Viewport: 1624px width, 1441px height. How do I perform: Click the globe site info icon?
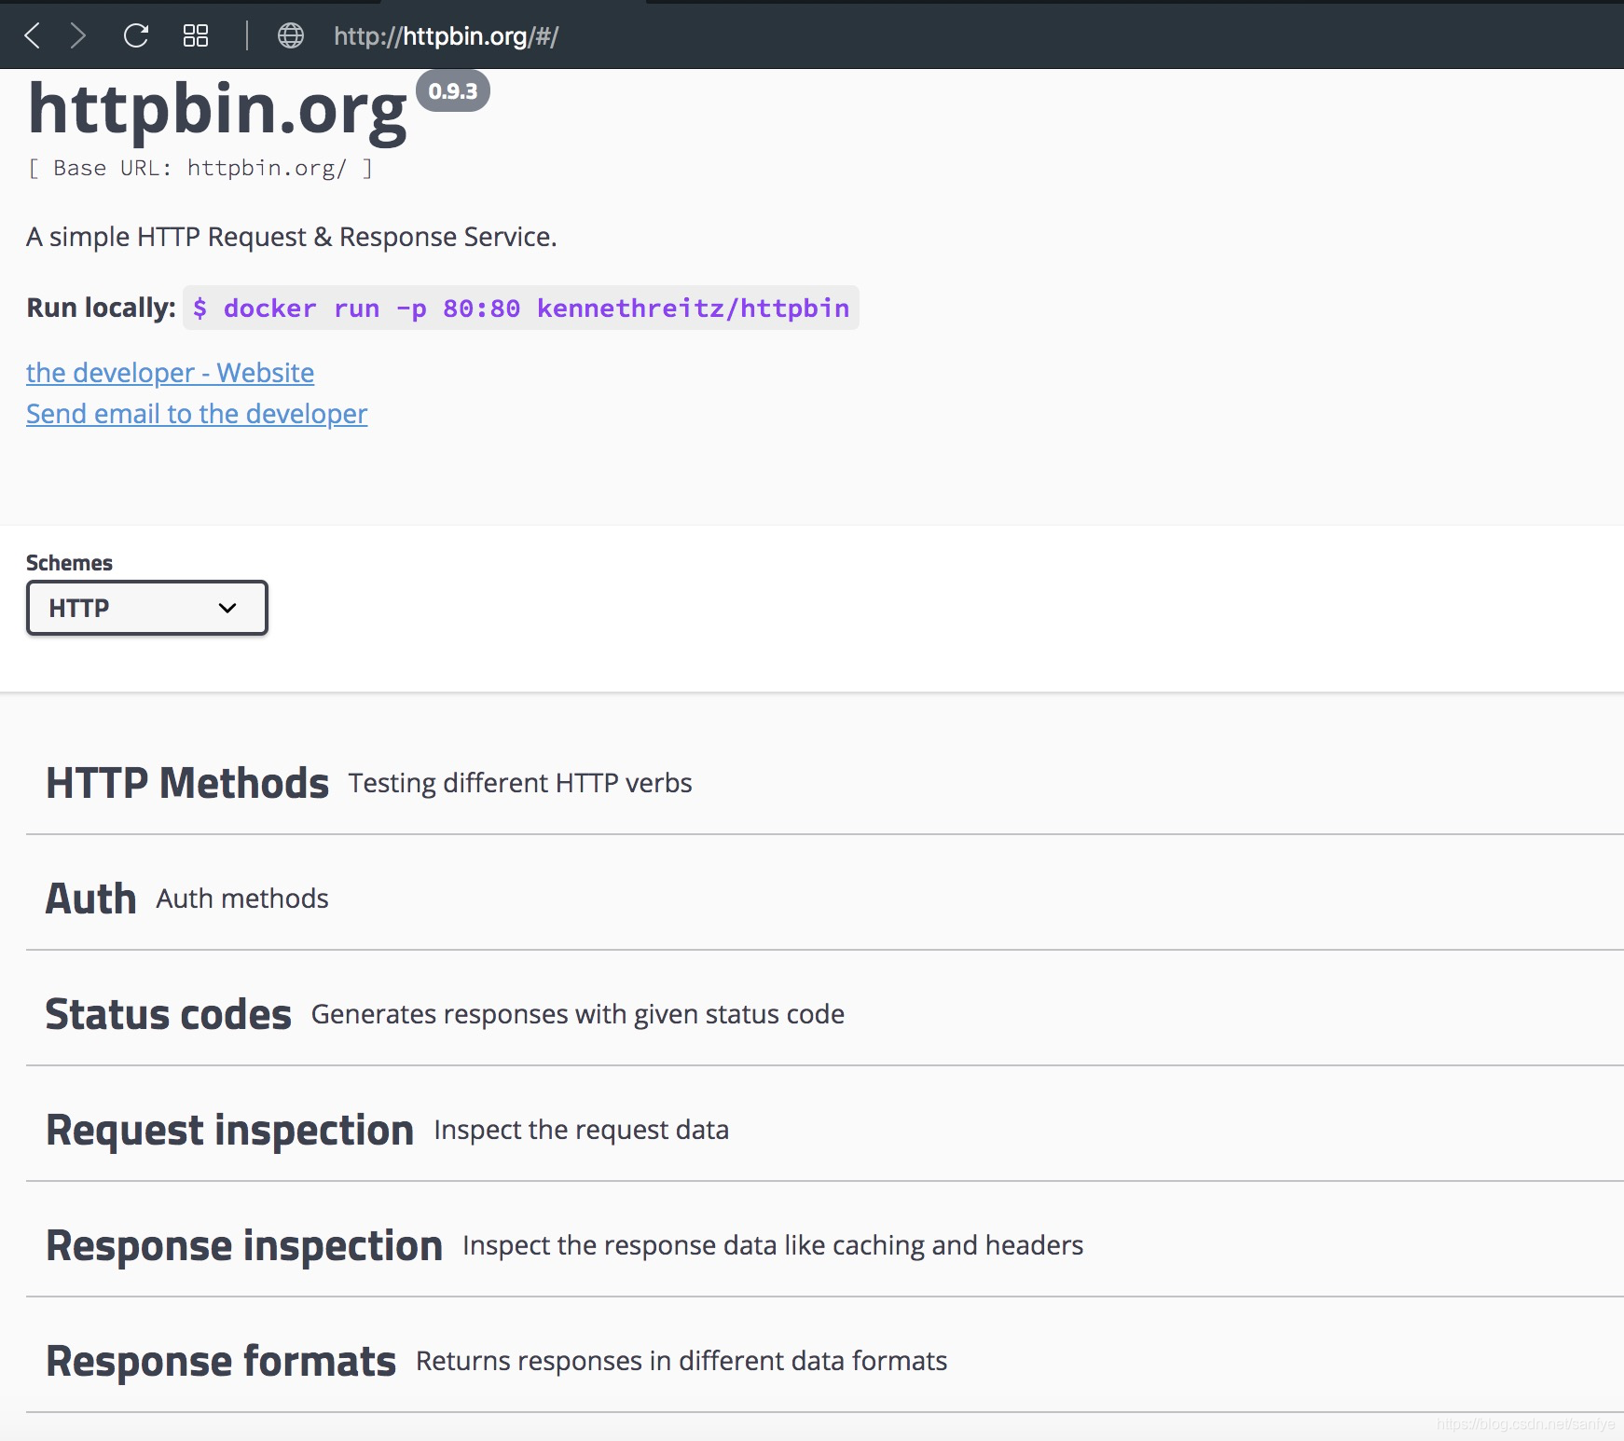tap(291, 36)
